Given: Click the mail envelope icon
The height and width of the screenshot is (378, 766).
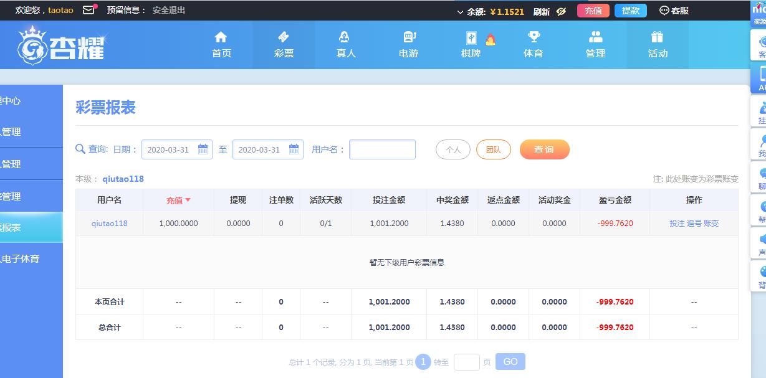Looking at the screenshot, I should tap(89, 10).
